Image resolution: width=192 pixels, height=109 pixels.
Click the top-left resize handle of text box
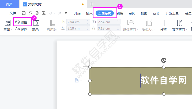tap(90, 67)
